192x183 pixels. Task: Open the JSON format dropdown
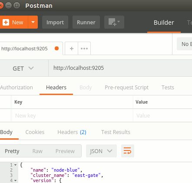101,151
